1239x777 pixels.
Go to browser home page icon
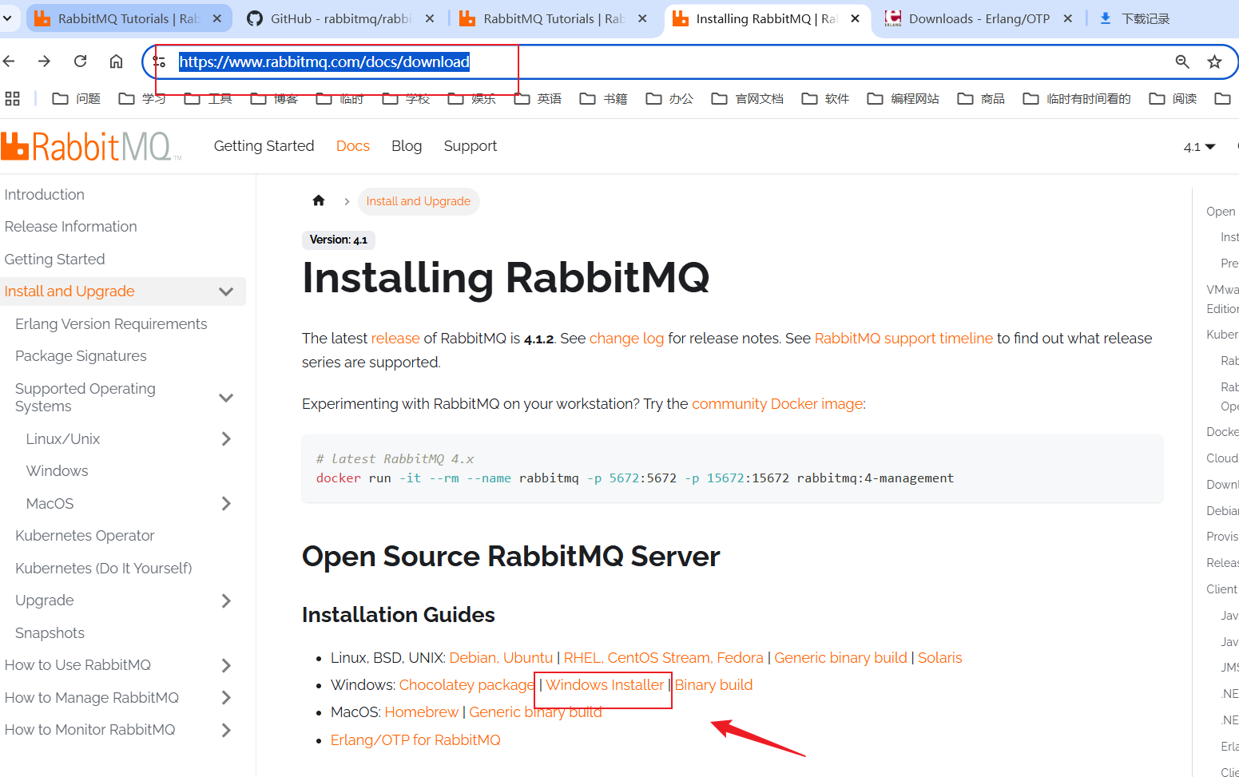tap(116, 61)
